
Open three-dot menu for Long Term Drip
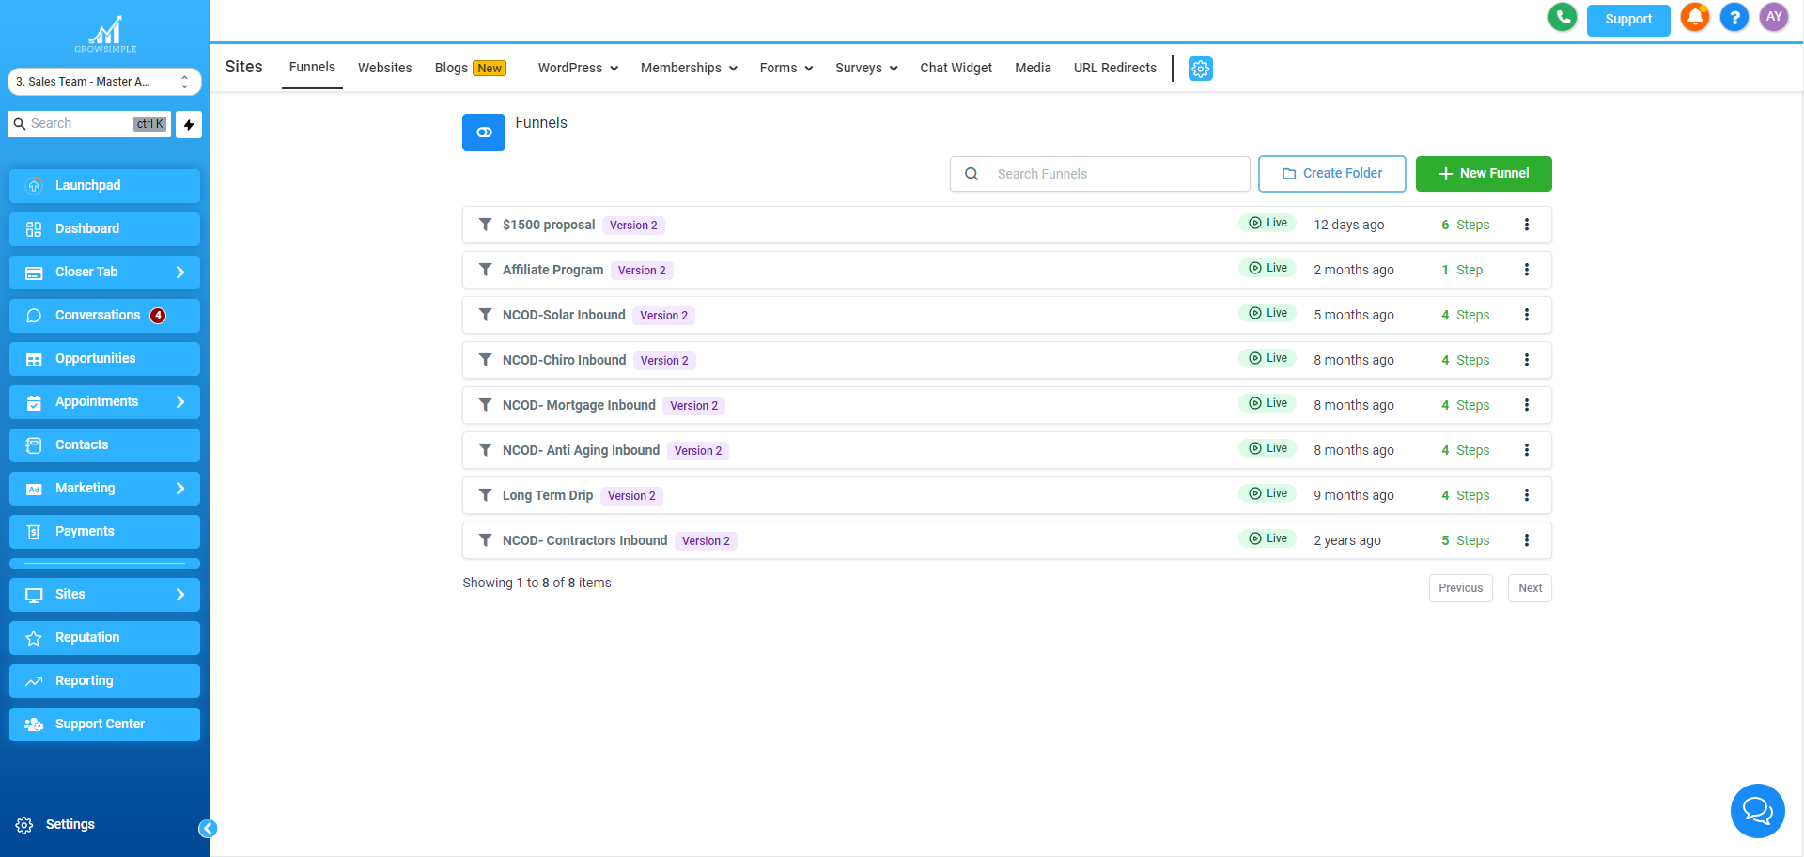click(1526, 495)
